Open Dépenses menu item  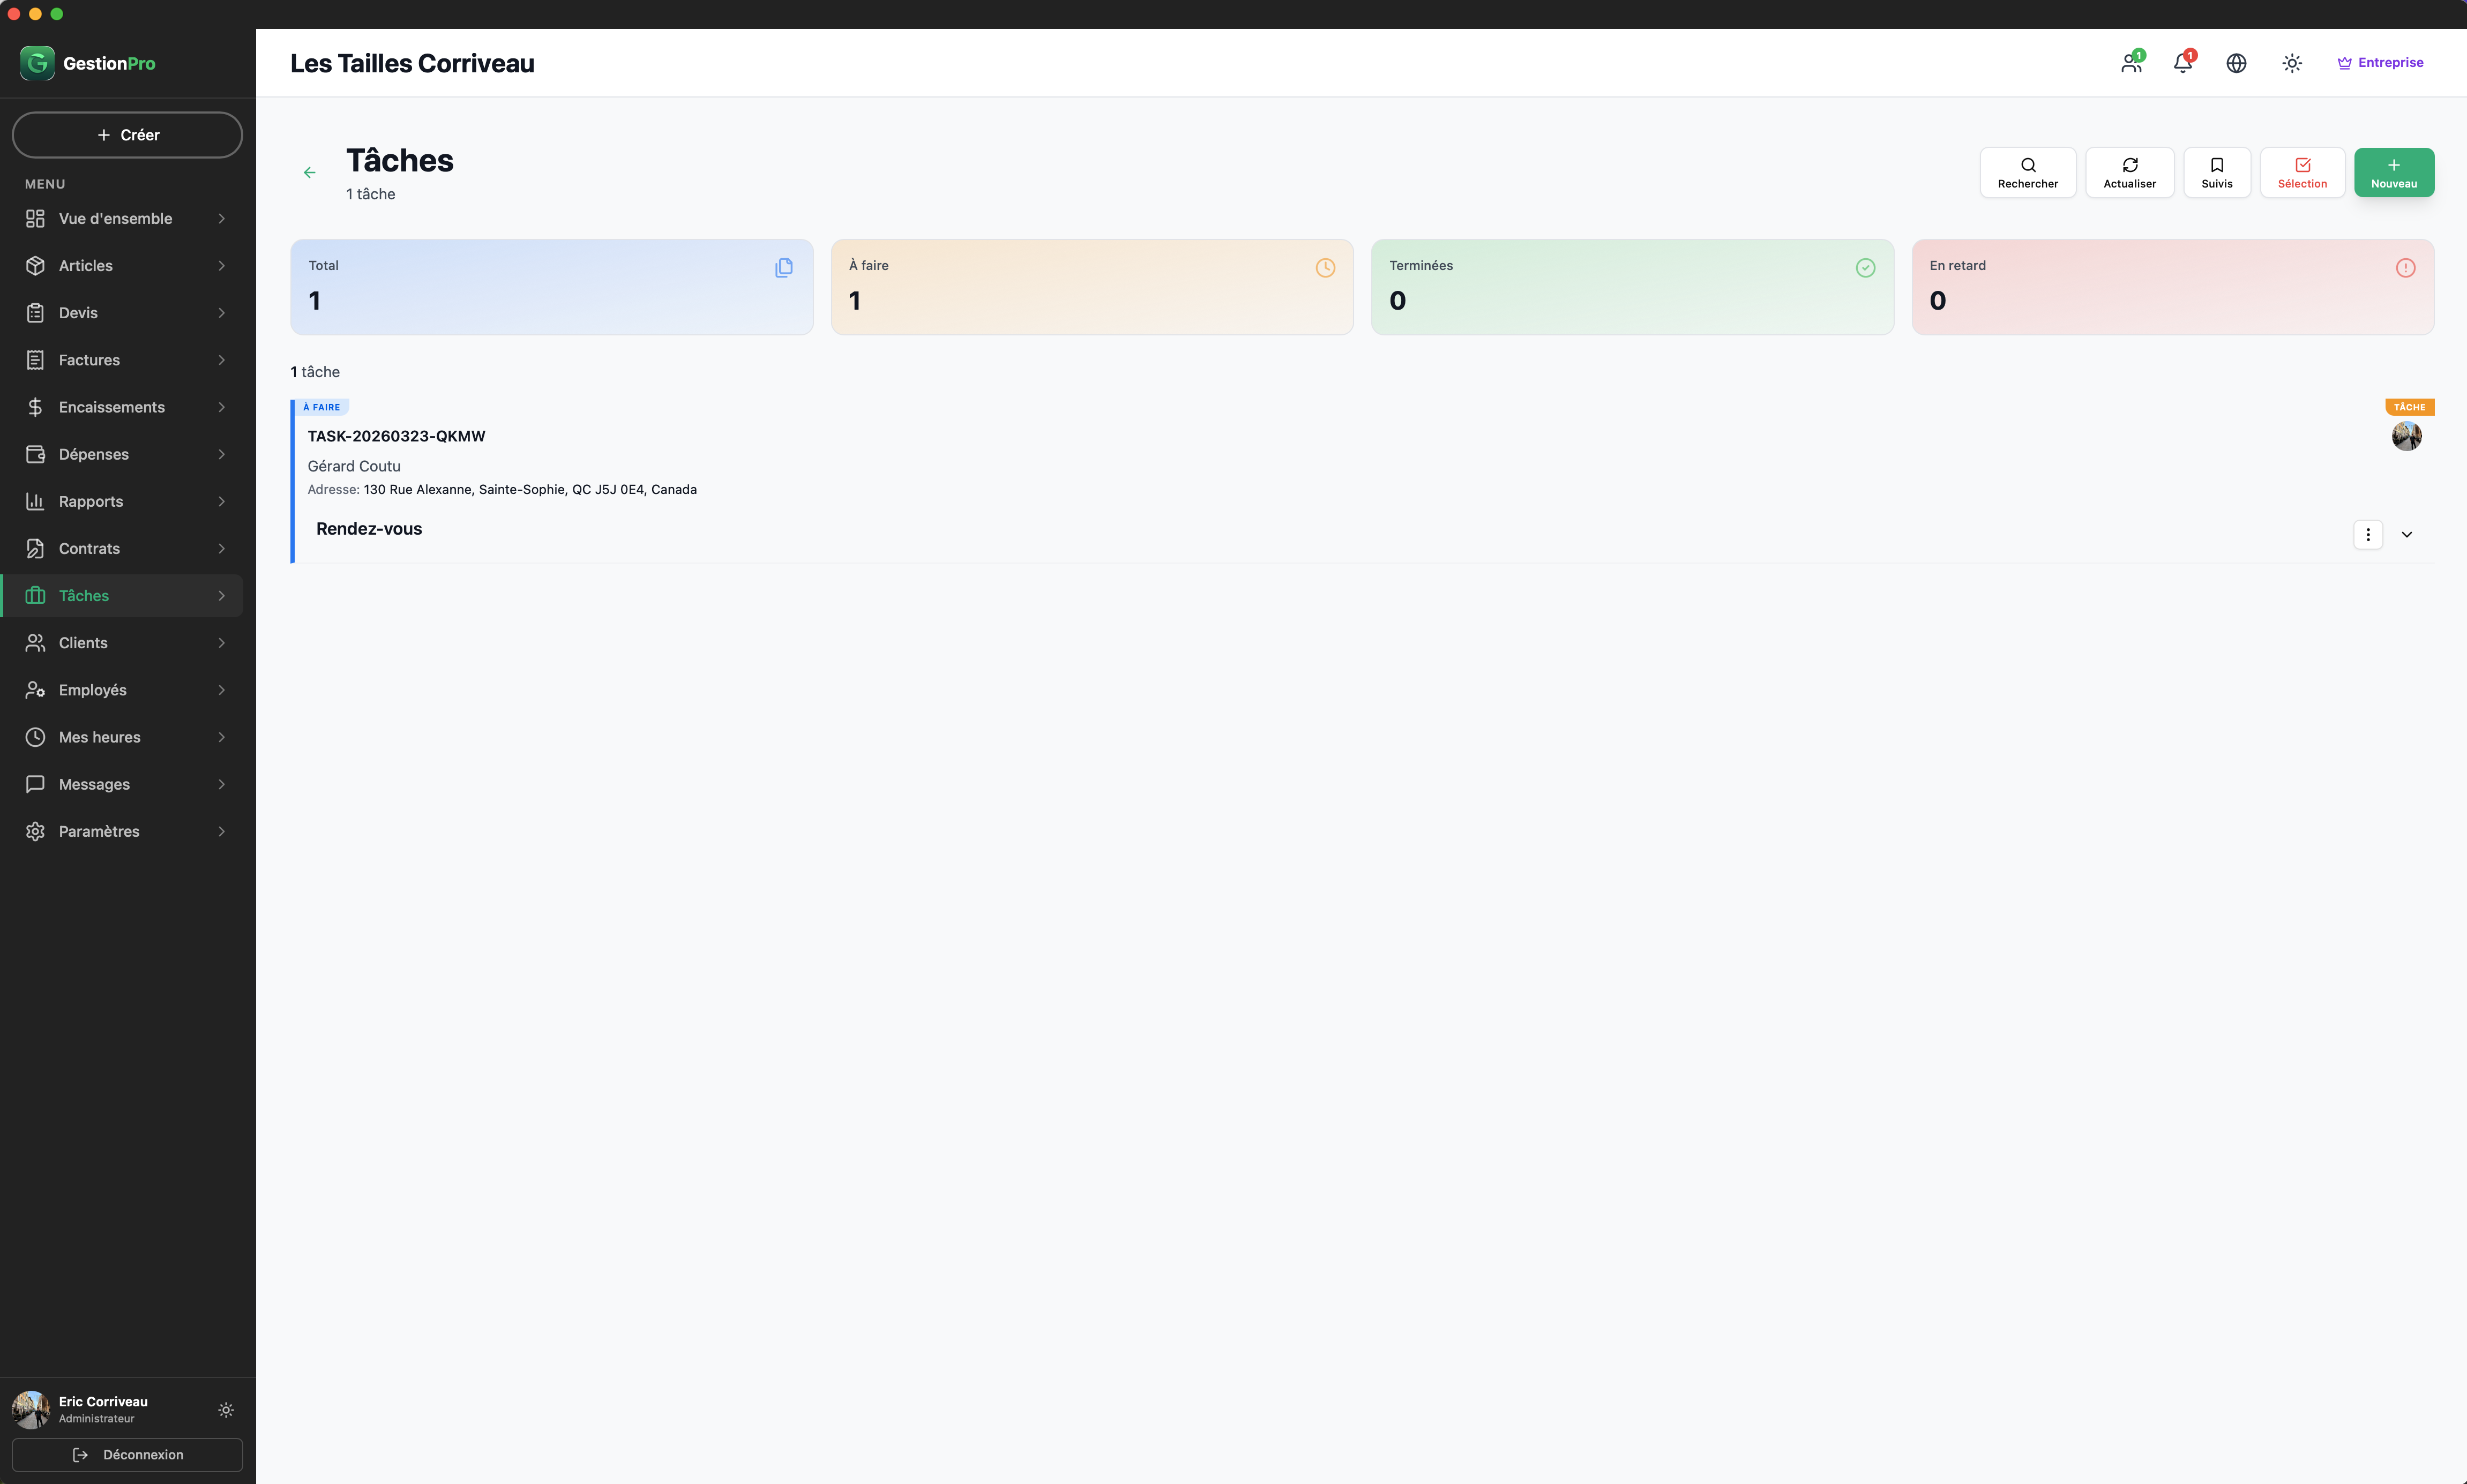pyautogui.click(x=127, y=454)
